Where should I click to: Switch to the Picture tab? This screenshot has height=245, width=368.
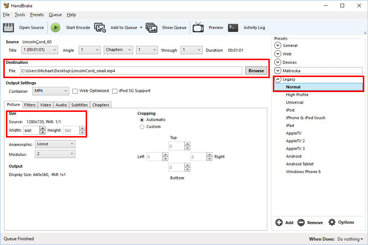point(13,105)
